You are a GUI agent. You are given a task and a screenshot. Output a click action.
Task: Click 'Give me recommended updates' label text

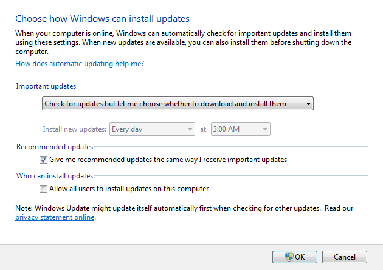168,160
